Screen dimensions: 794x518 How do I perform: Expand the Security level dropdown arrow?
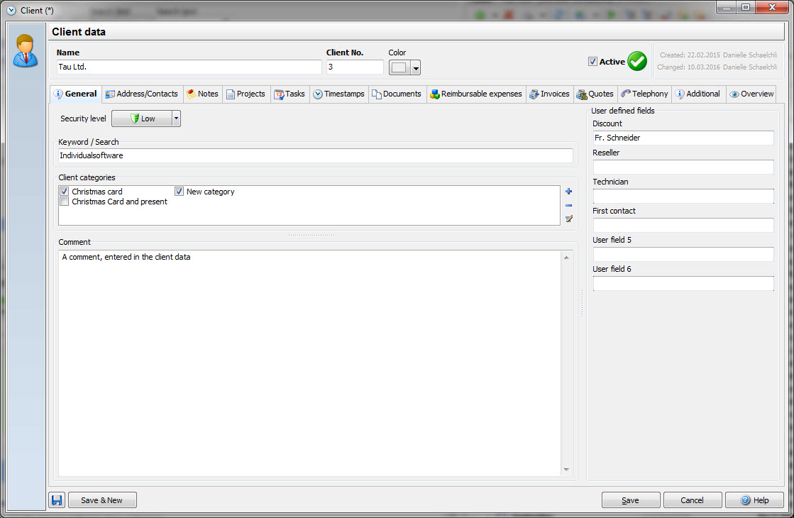177,119
